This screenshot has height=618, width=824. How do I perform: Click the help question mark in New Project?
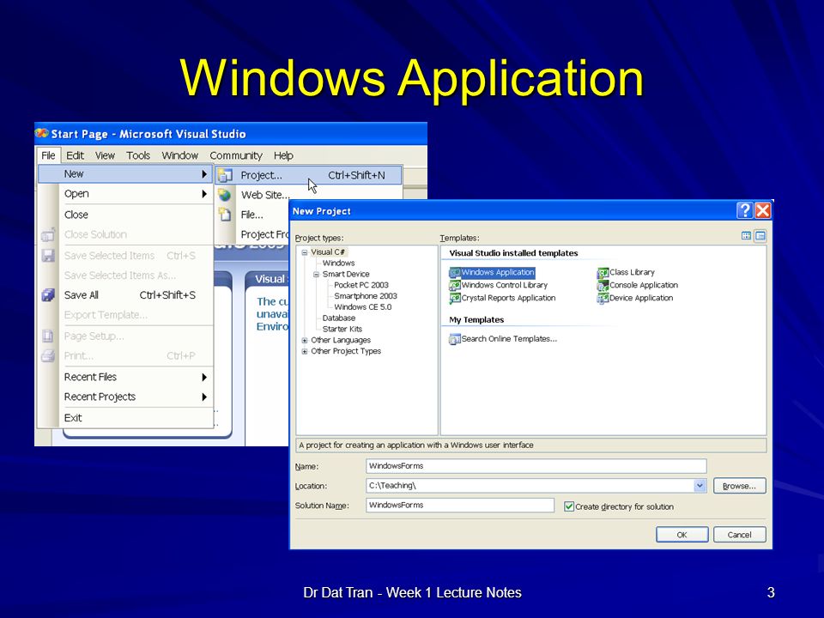pyautogui.click(x=745, y=211)
